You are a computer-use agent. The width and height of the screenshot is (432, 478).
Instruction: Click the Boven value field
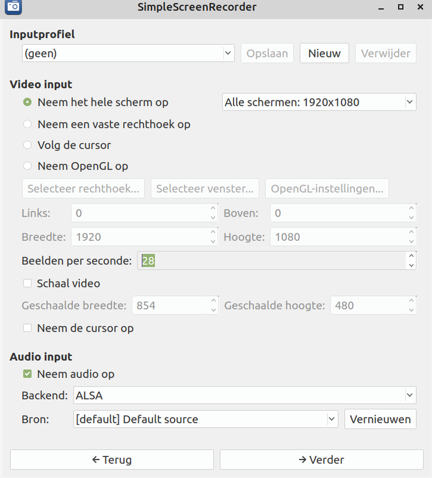tap(338, 213)
